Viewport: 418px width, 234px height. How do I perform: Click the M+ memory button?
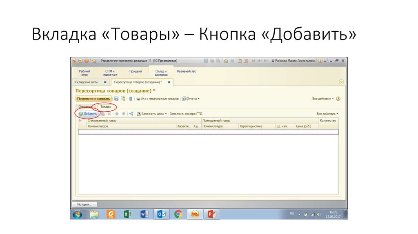[259, 61]
